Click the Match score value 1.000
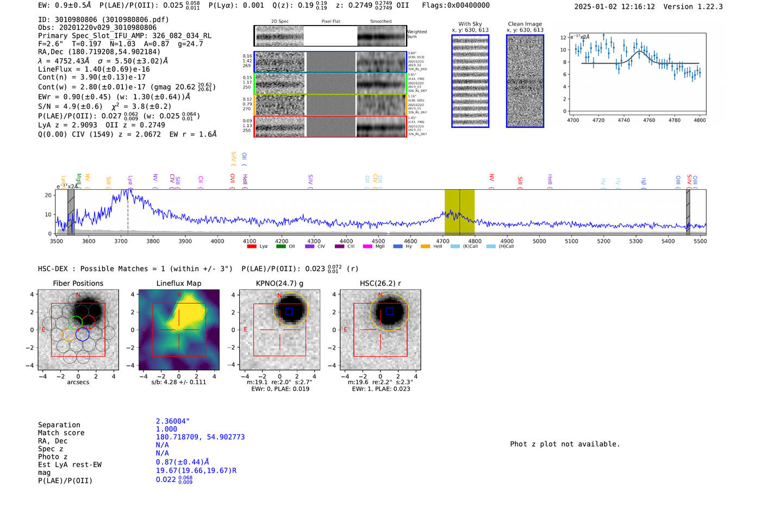 (166, 429)
